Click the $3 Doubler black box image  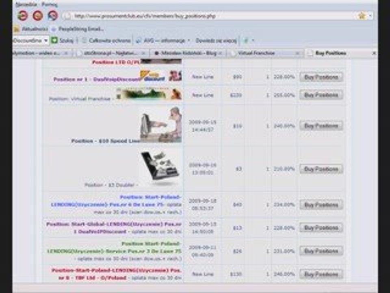click(x=160, y=168)
